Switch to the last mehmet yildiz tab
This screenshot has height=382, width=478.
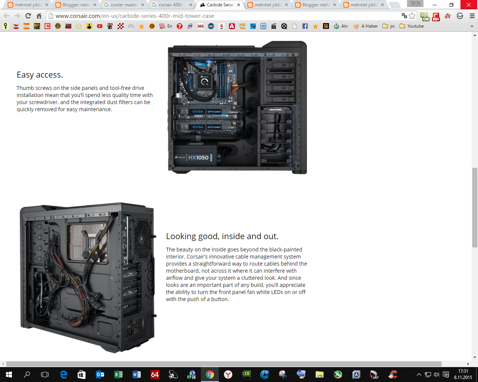tap(364, 5)
